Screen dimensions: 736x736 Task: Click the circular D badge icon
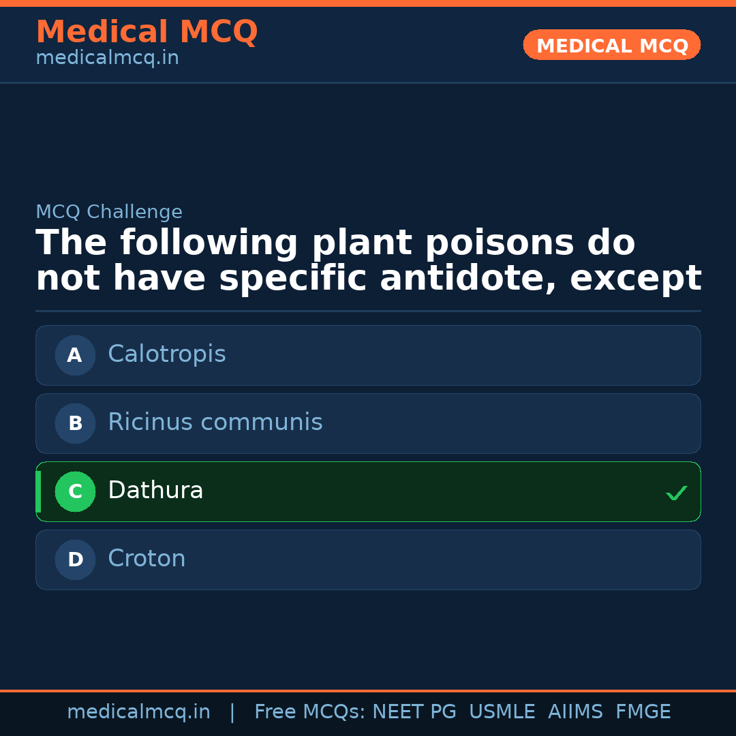[75, 559]
